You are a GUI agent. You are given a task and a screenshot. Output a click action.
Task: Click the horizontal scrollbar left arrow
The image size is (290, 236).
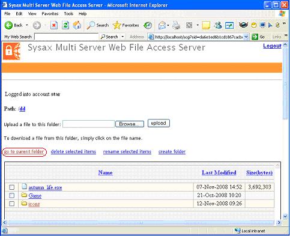[x=4, y=222]
